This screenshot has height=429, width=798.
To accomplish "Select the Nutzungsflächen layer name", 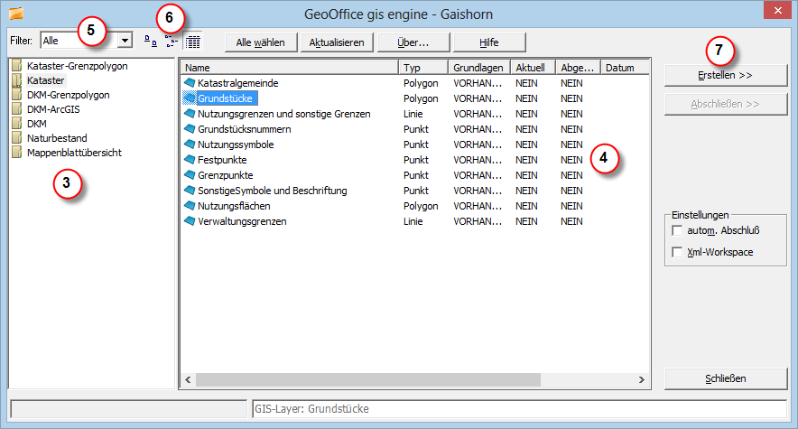I will (x=234, y=206).
